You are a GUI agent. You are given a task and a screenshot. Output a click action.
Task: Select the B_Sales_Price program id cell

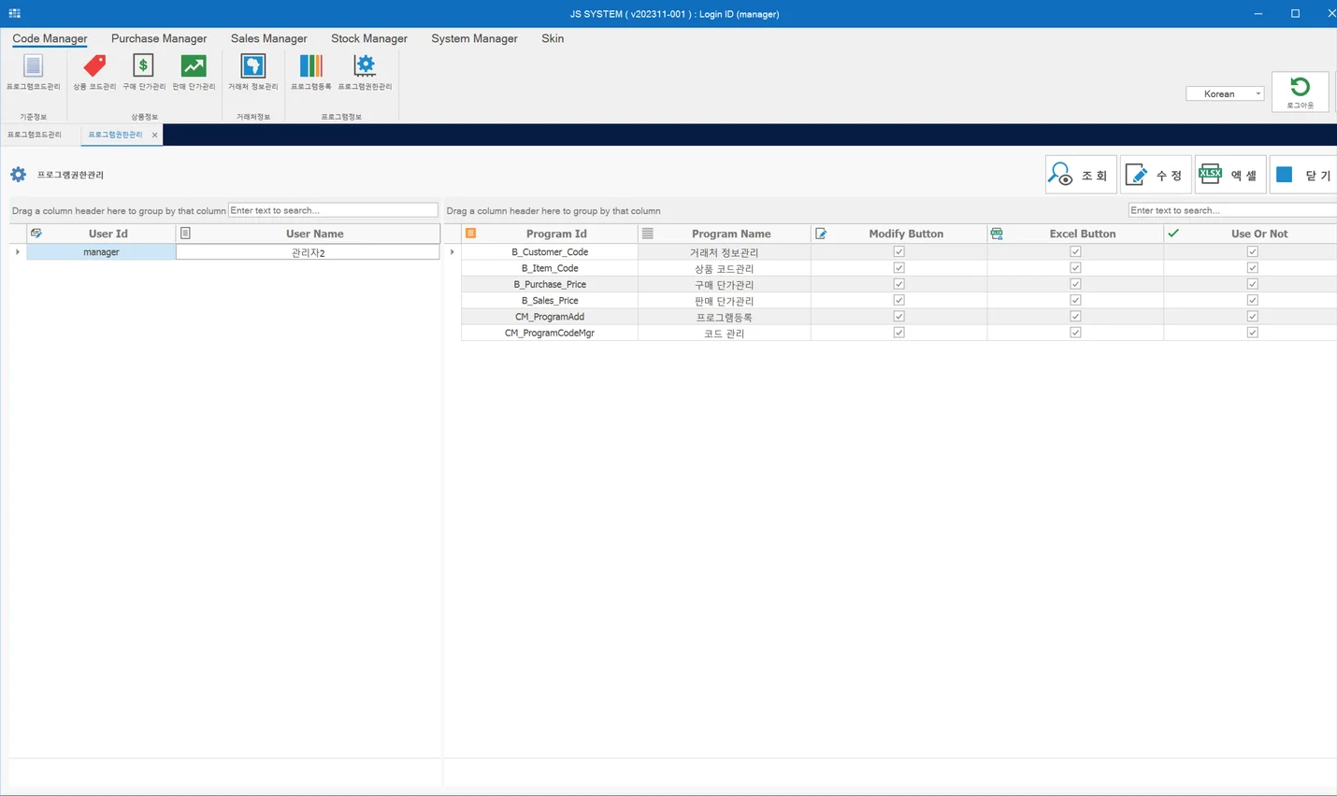pyautogui.click(x=550, y=301)
